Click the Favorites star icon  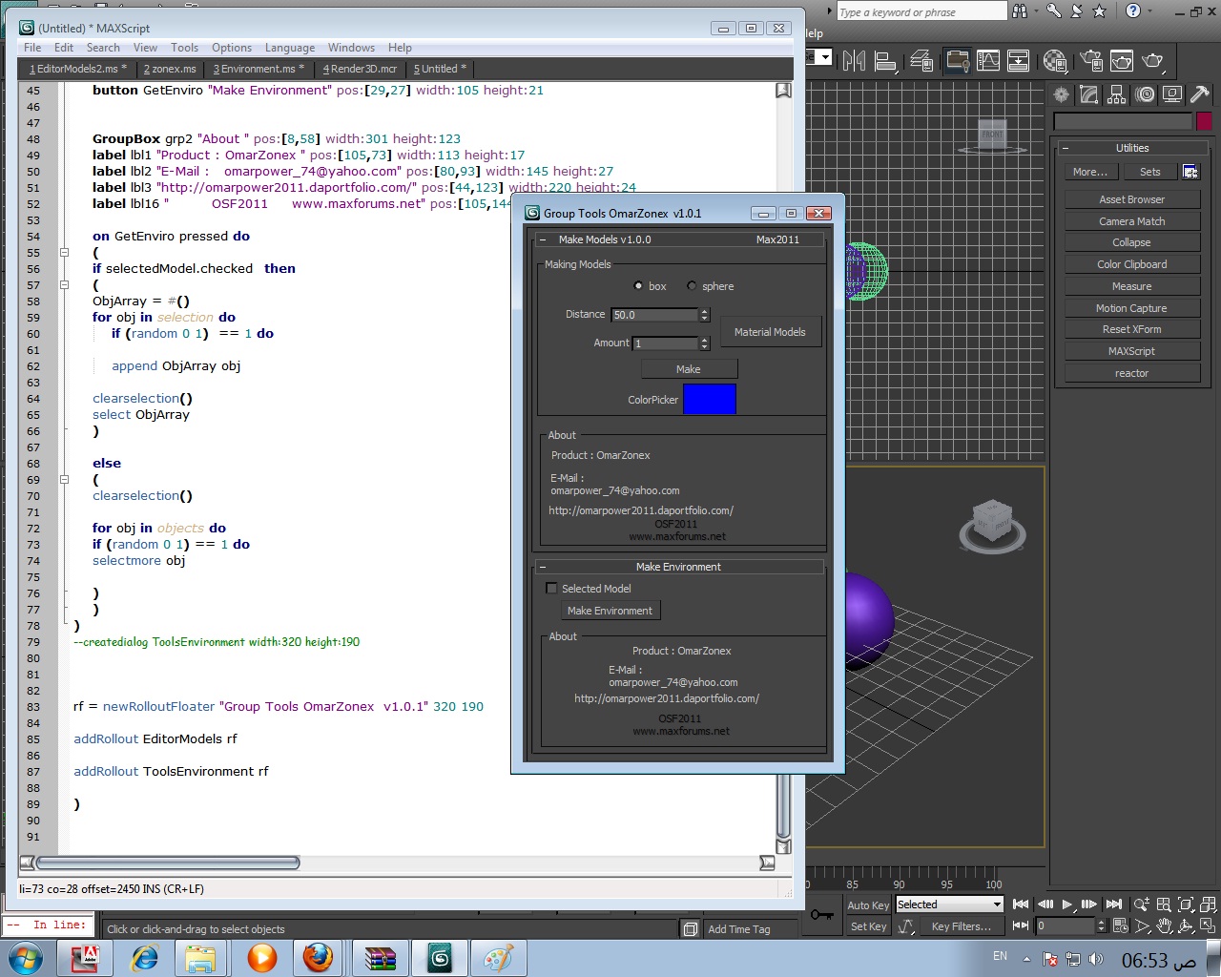[1099, 11]
